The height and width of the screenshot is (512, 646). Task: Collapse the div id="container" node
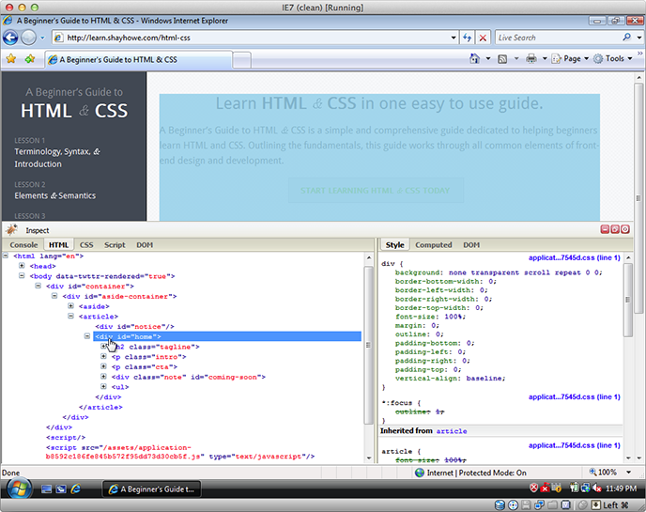[x=38, y=286]
